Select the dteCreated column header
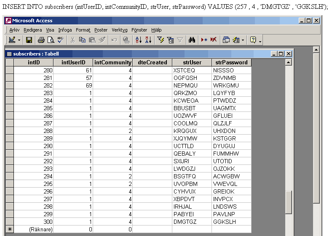 click(152, 62)
